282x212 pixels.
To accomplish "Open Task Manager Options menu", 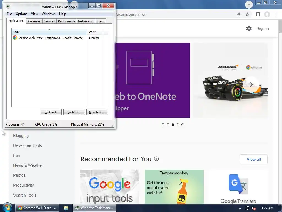I will (21, 14).
